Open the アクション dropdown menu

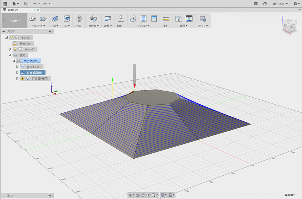click(x=143, y=26)
